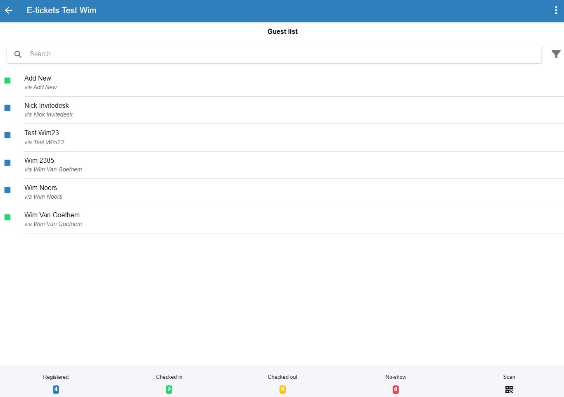Open the guest list filter funnel
564x397 pixels.
point(556,54)
